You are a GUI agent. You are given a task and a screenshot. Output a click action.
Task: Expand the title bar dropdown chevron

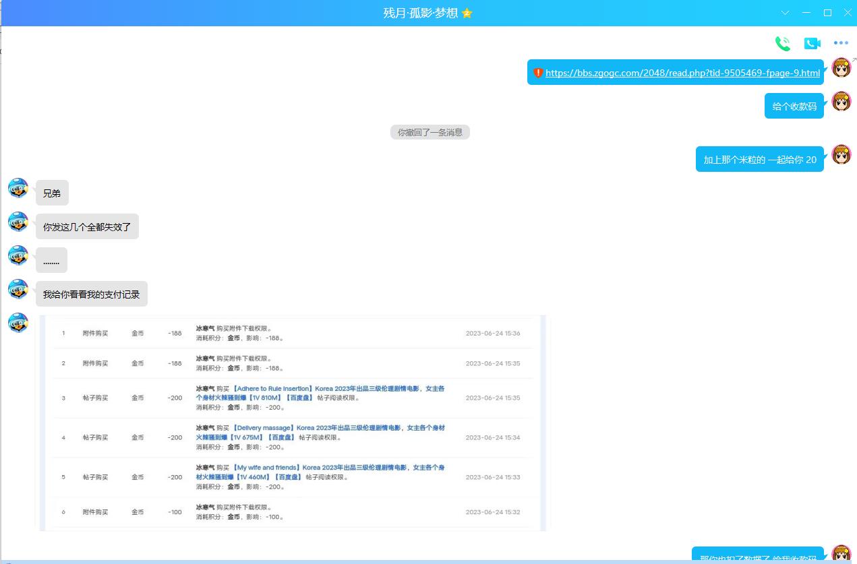(x=786, y=13)
